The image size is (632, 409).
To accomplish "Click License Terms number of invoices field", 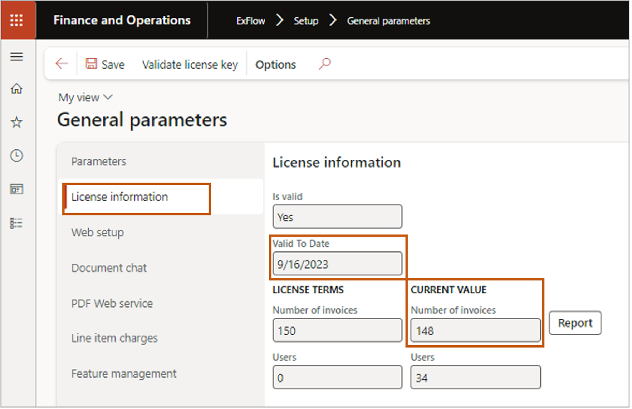I will [337, 330].
